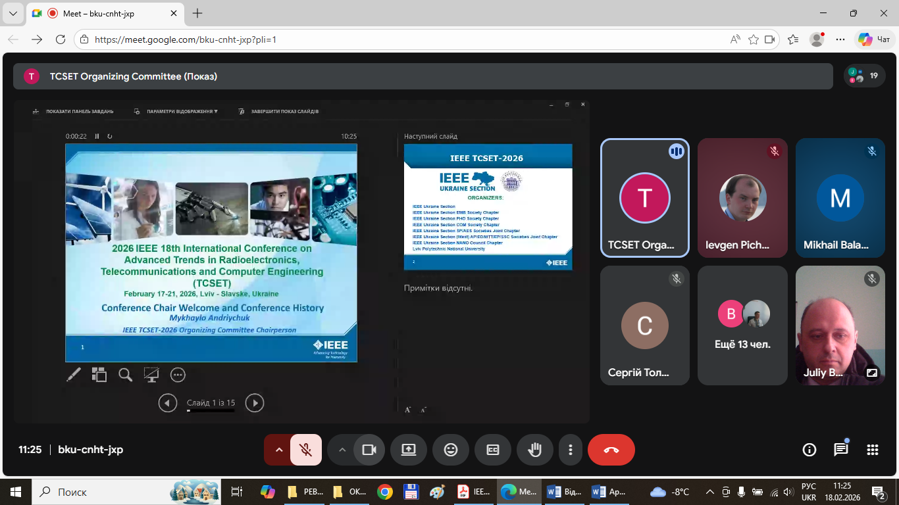This screenshot has height=505, width=899.
Task: Turn on closed captions
Action: click(x=493, y=450)
